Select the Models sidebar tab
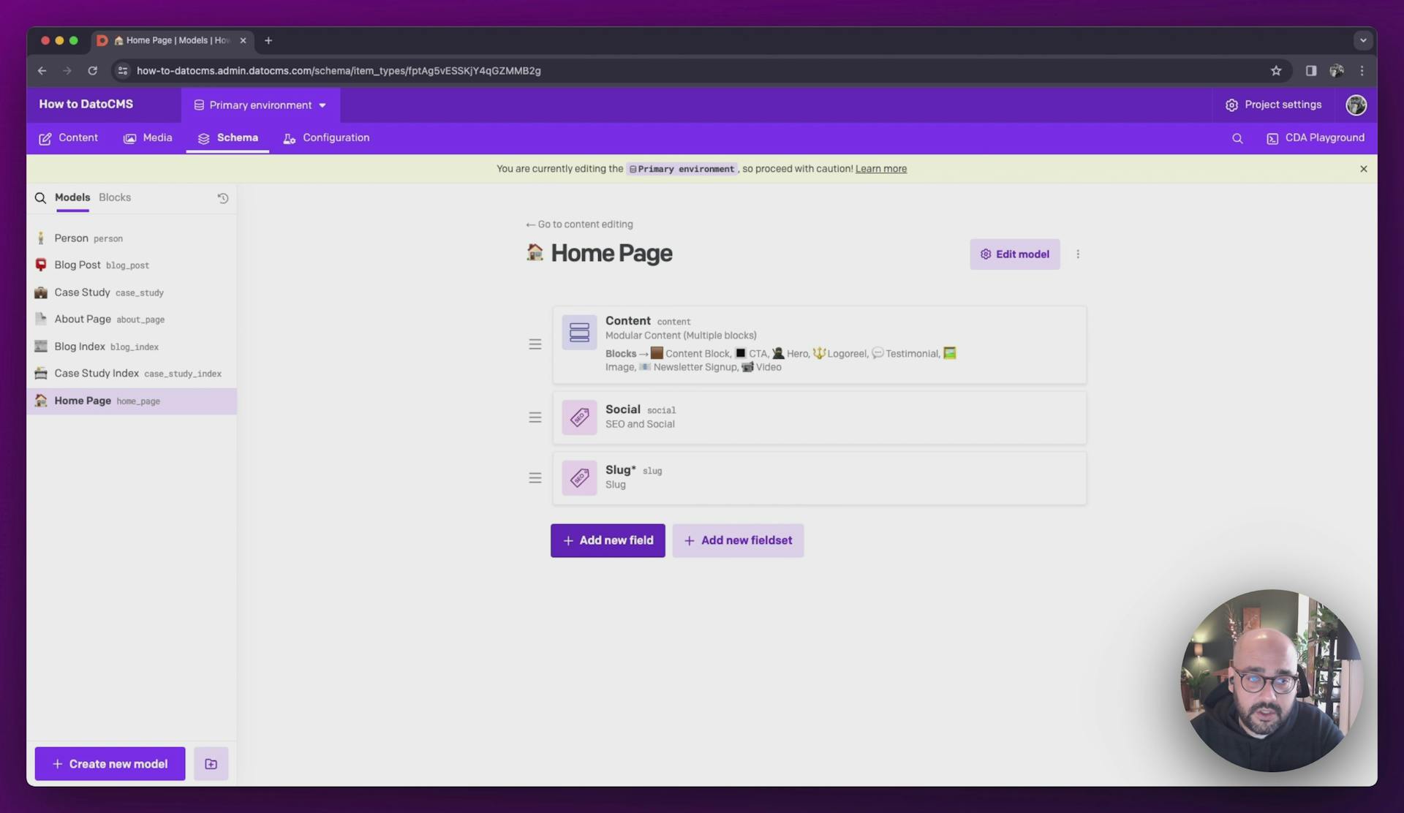This screenshot has width=1404, height=813. [72, 197]
